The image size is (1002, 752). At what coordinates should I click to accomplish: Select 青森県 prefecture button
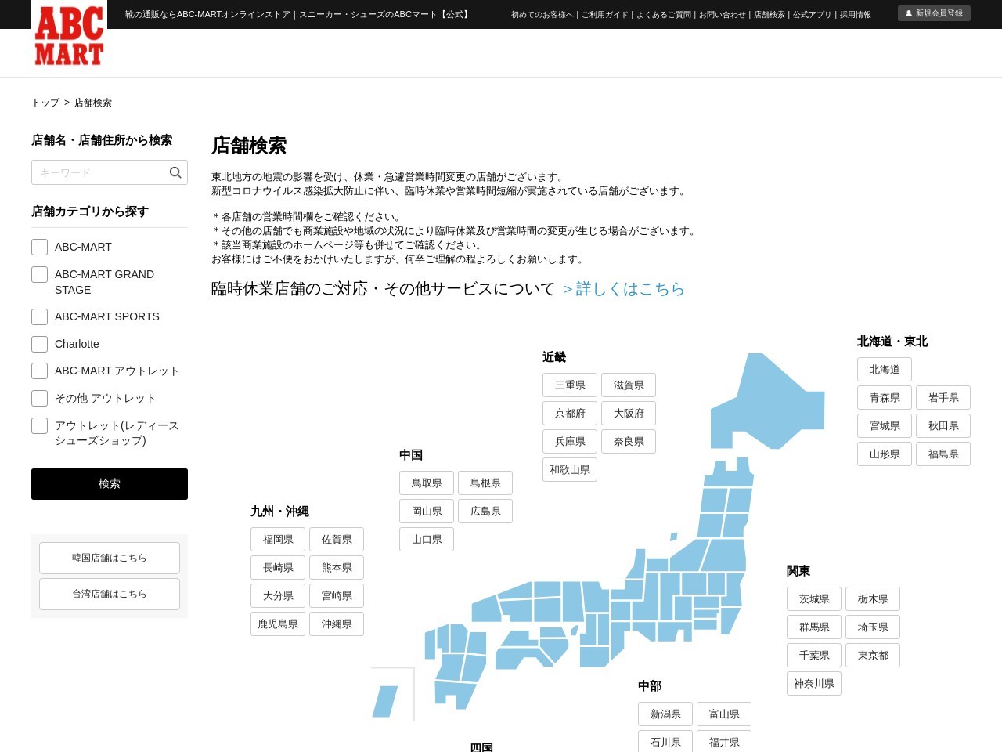(885, 398)
